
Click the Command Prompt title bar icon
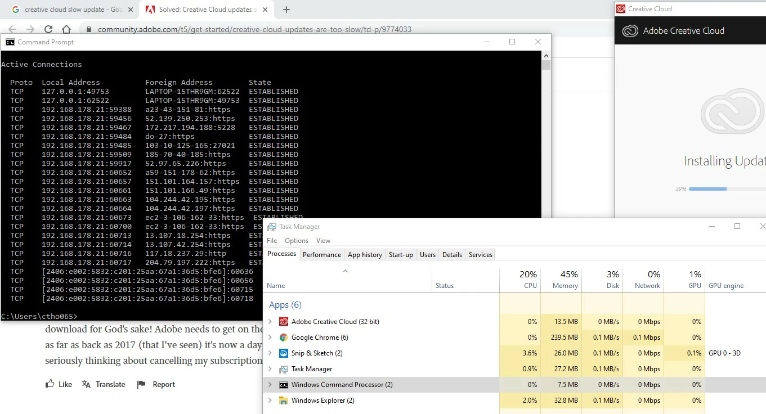[x=10, y=42]
